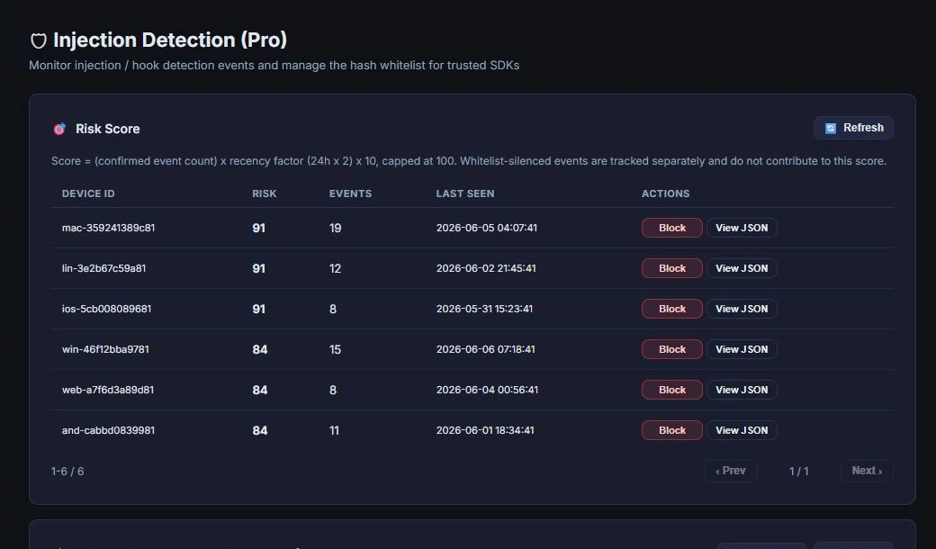Screen dimensions: 936x549
Task: Select device ID and-cabbd0839981
Action: click(x=108, y=431)
